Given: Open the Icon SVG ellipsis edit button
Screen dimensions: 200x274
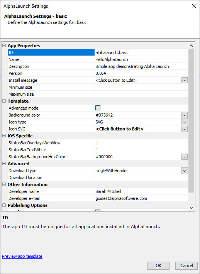Looking at the screenshot, I should [184, 129].
